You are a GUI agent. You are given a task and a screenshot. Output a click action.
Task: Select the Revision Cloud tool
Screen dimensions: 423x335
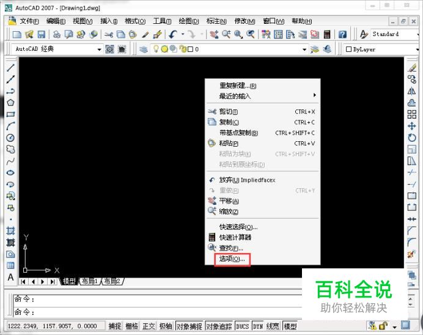[x=10, y=149]
